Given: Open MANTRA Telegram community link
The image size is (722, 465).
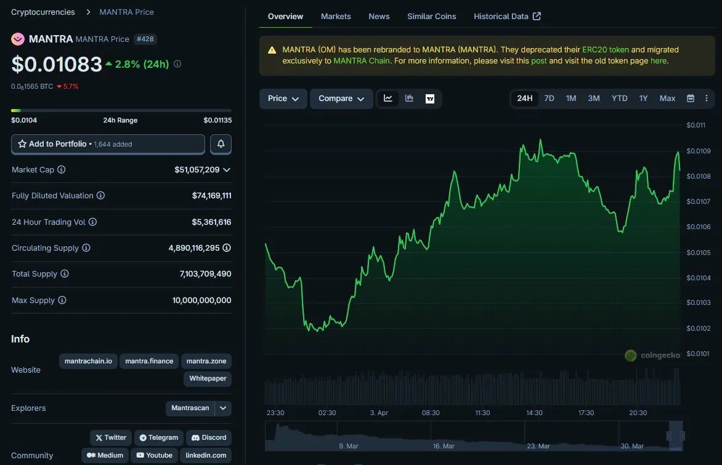Looking at the screenshot, I should click(159, 437).
